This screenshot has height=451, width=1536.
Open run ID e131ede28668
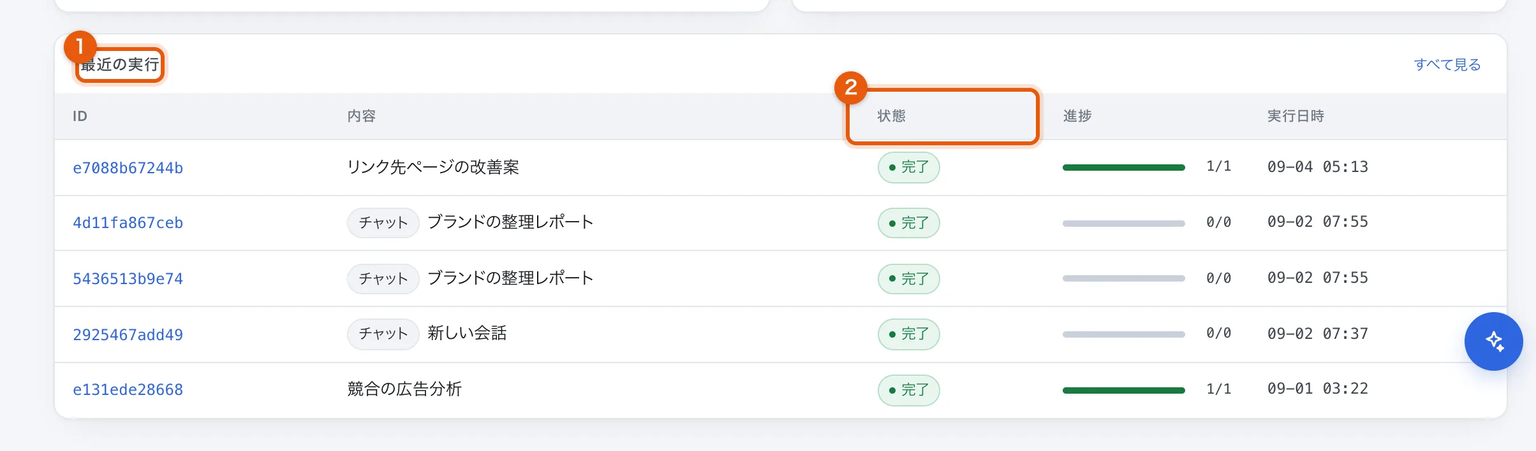coord(128,390)
